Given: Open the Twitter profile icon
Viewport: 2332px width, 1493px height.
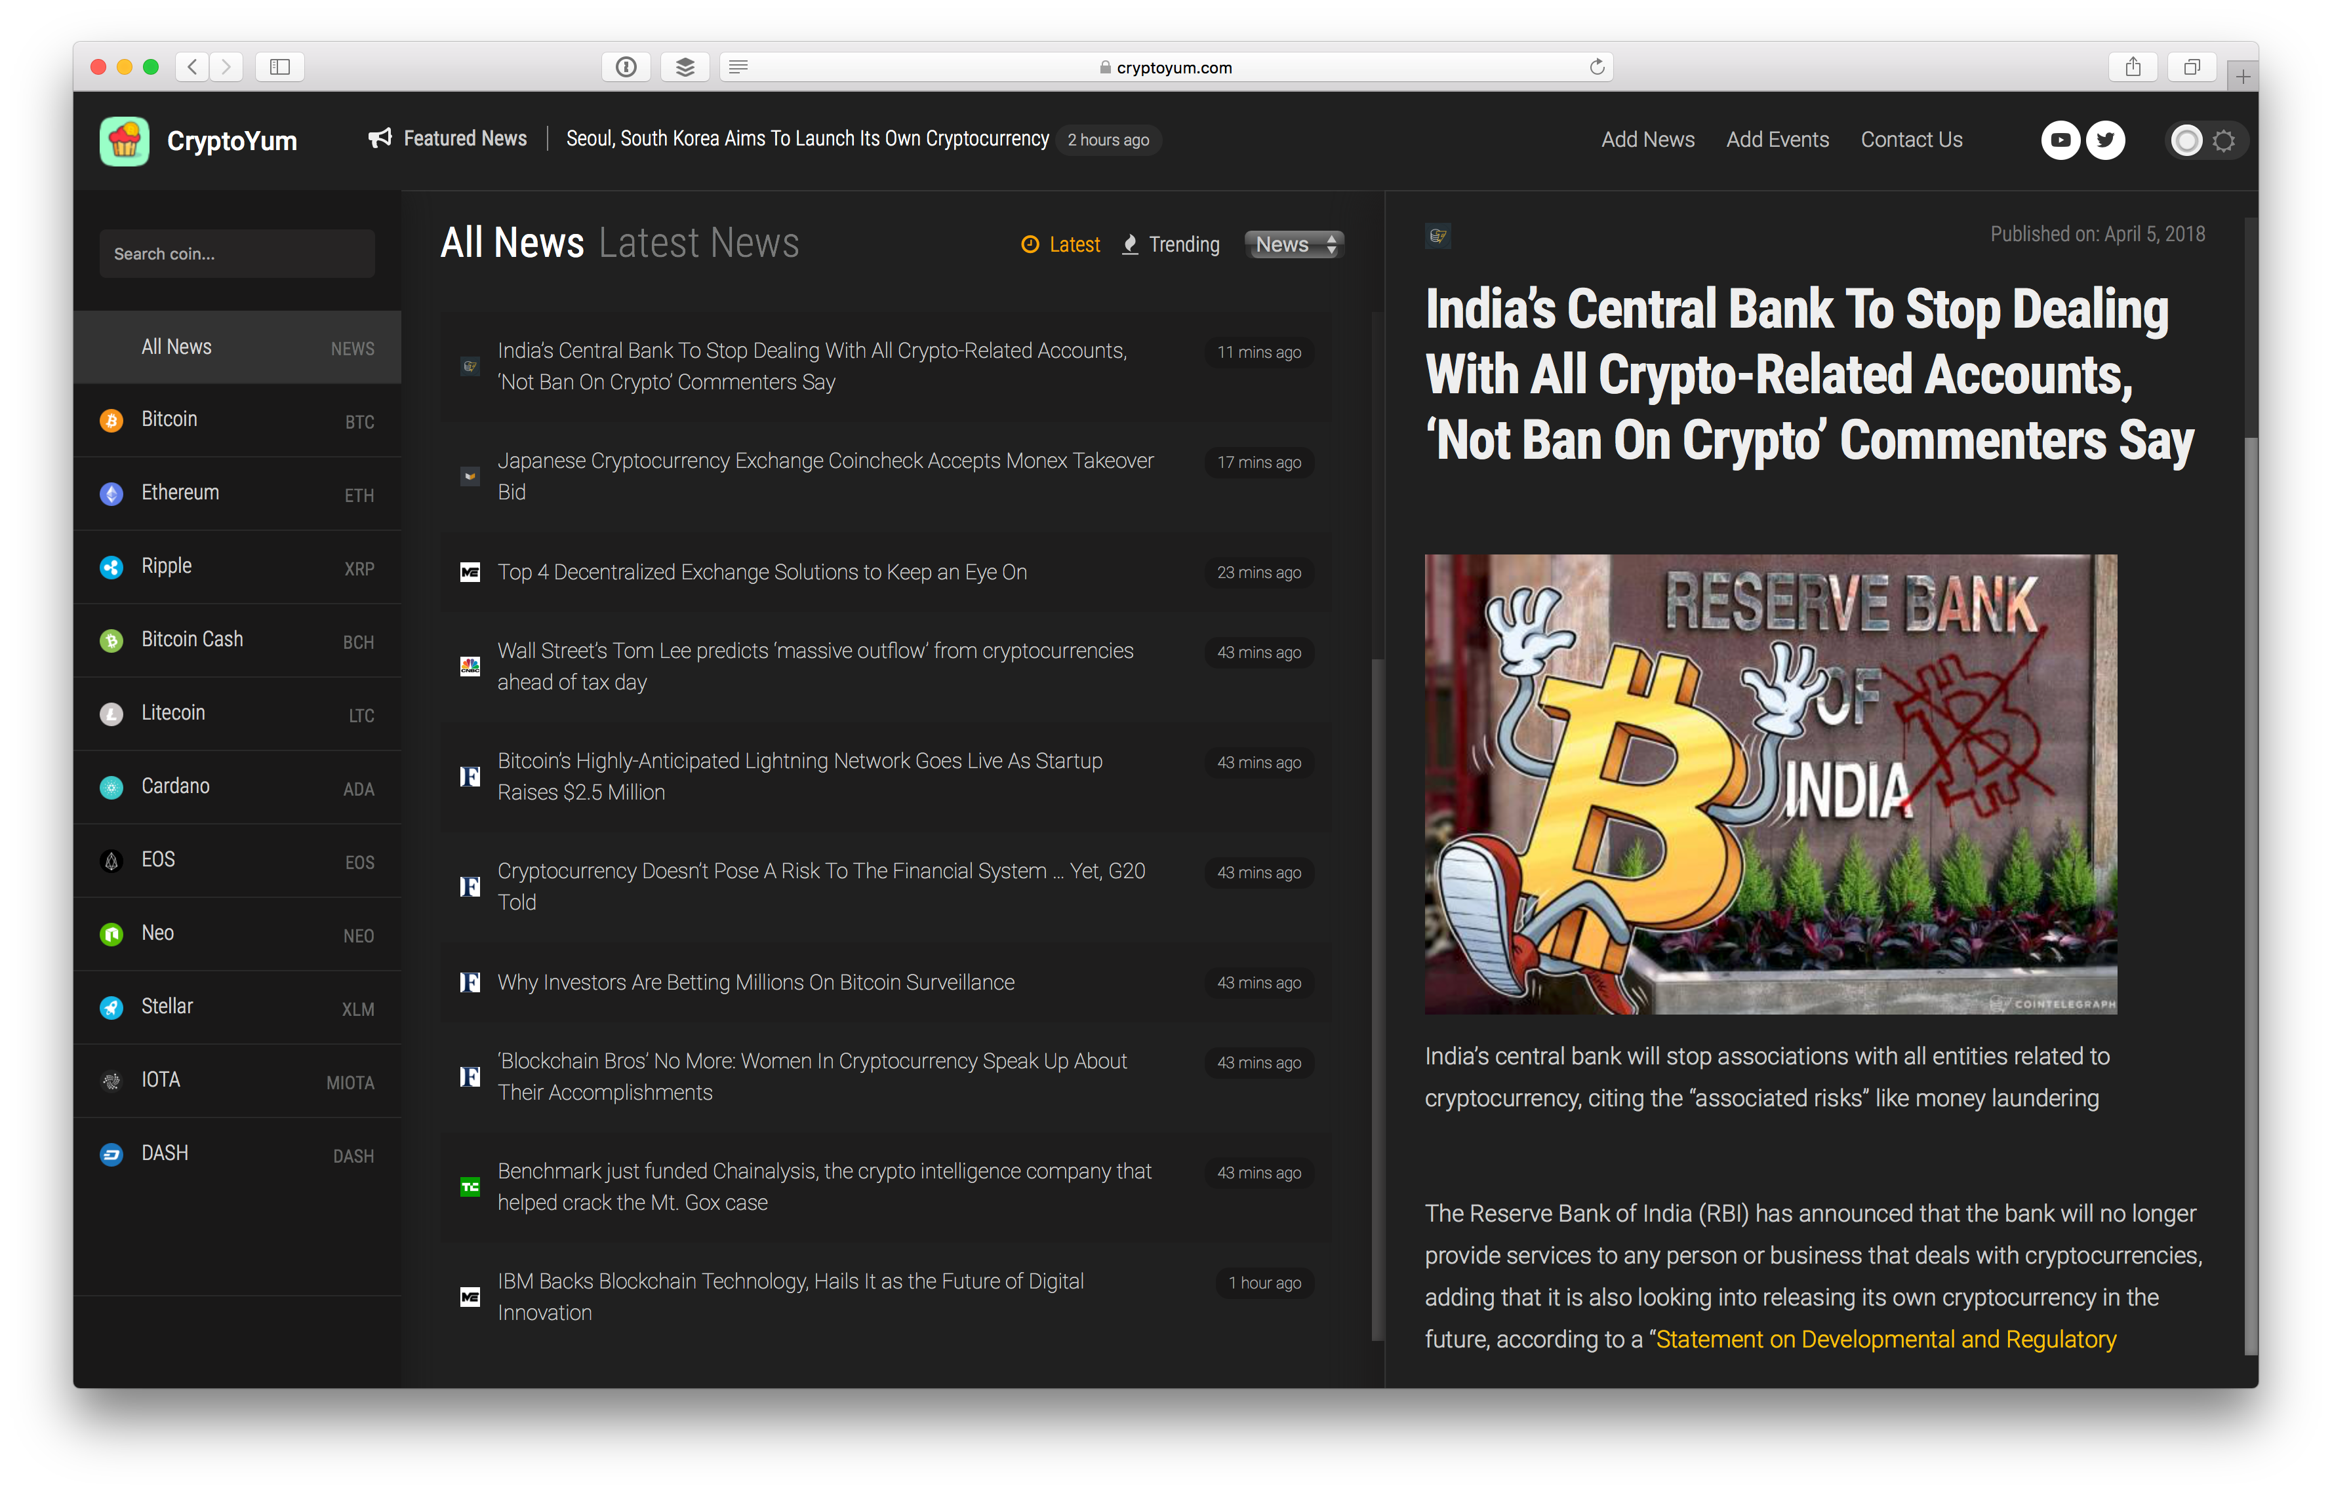Looking at the screenshot, I should 2104,140.
